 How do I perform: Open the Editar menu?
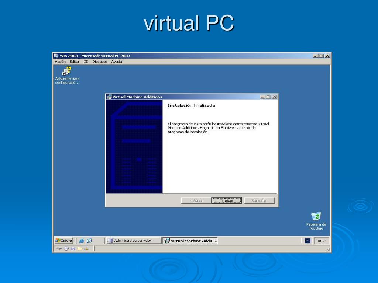pos(75,62)
